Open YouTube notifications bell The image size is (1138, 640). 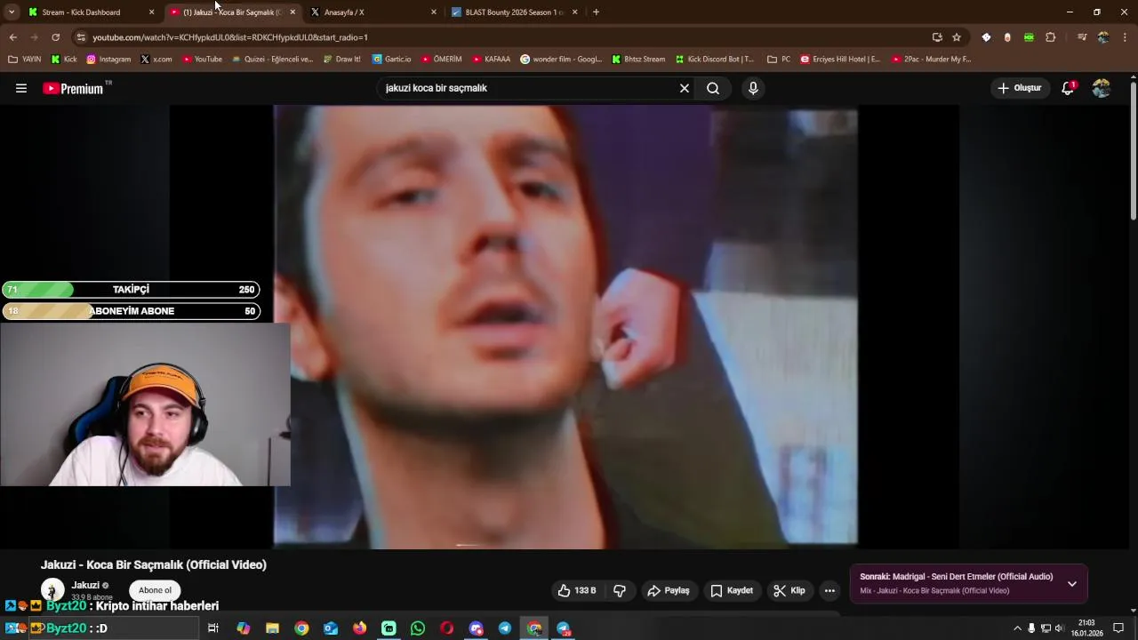coord(1068,88)
